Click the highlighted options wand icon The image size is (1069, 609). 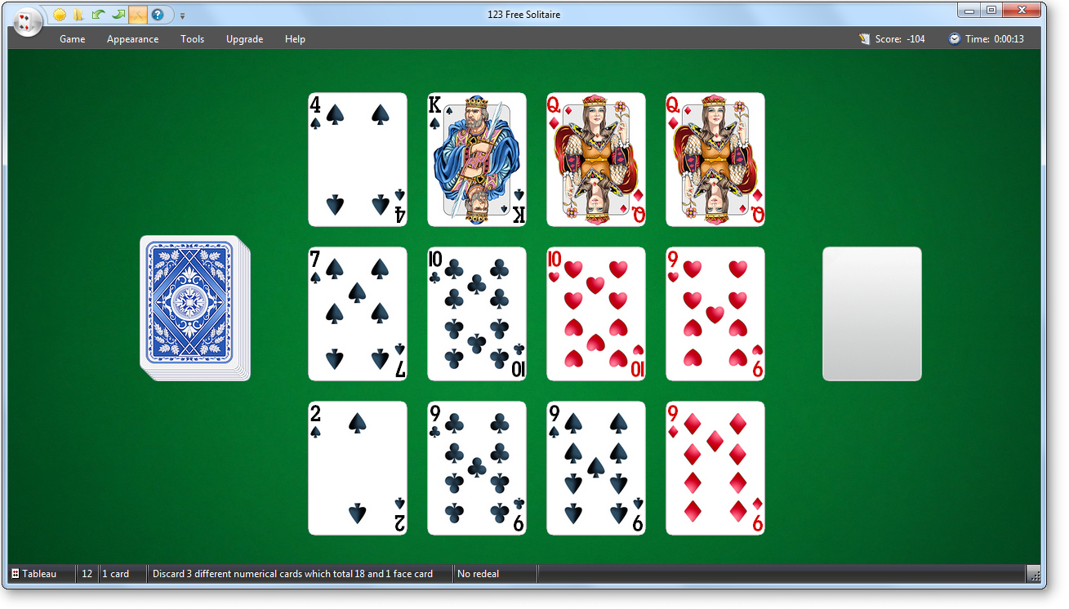[x=137, y=14]
